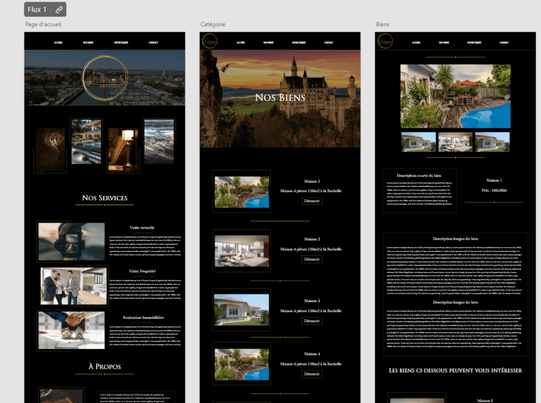Image resolution: width=541 pixels, height=403 pixels.
Task: Click the circular gold logo in Biens header
Action: 384,41
